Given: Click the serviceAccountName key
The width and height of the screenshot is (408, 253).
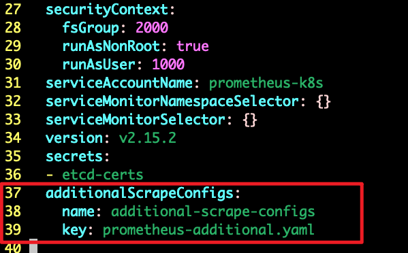Looking at the screenshot, I should point(119,83).
